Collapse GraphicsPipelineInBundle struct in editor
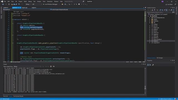 point(13,23)
